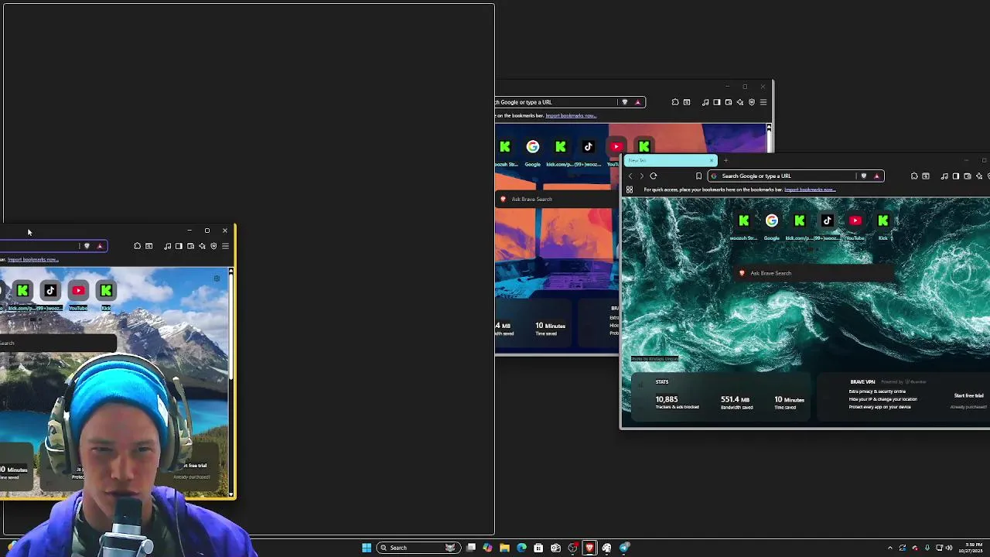Screen dimensions: 990x557
Task: Open File Explorer from the taskbar
Action: (x=504, y=548)
